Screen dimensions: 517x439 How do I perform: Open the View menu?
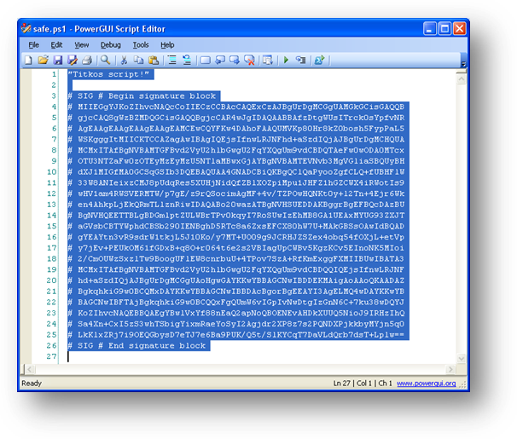pos(82,44)
